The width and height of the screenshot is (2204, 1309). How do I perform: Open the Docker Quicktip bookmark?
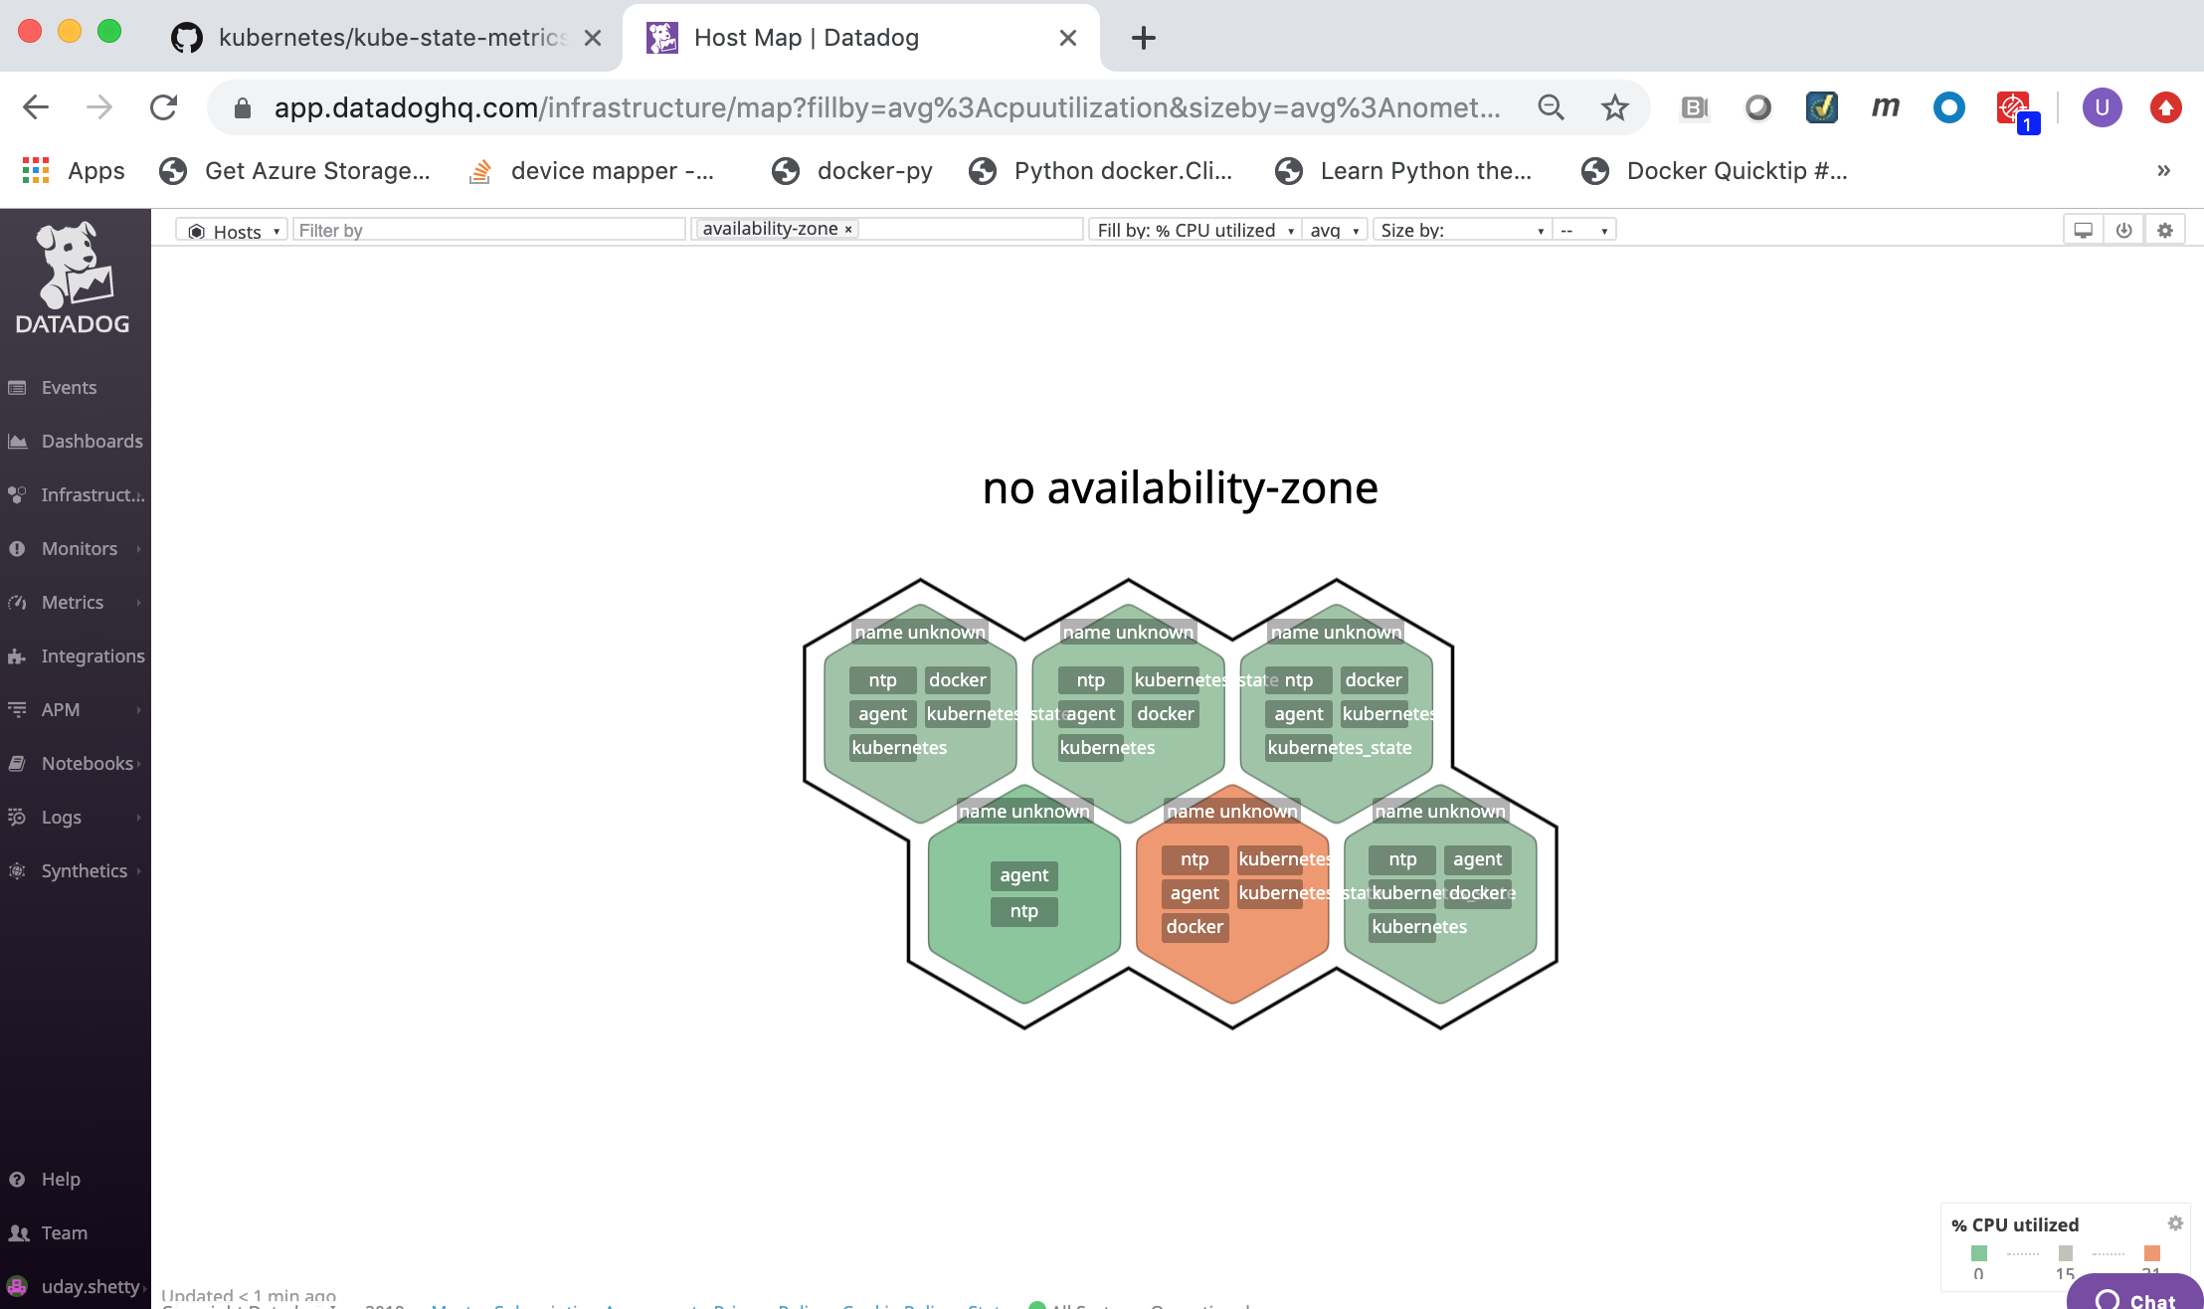click(1715, 171)
